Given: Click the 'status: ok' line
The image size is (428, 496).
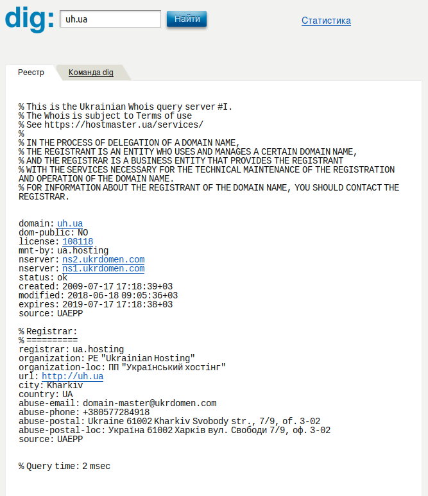Looking at the screenshot, I should 43,278.
